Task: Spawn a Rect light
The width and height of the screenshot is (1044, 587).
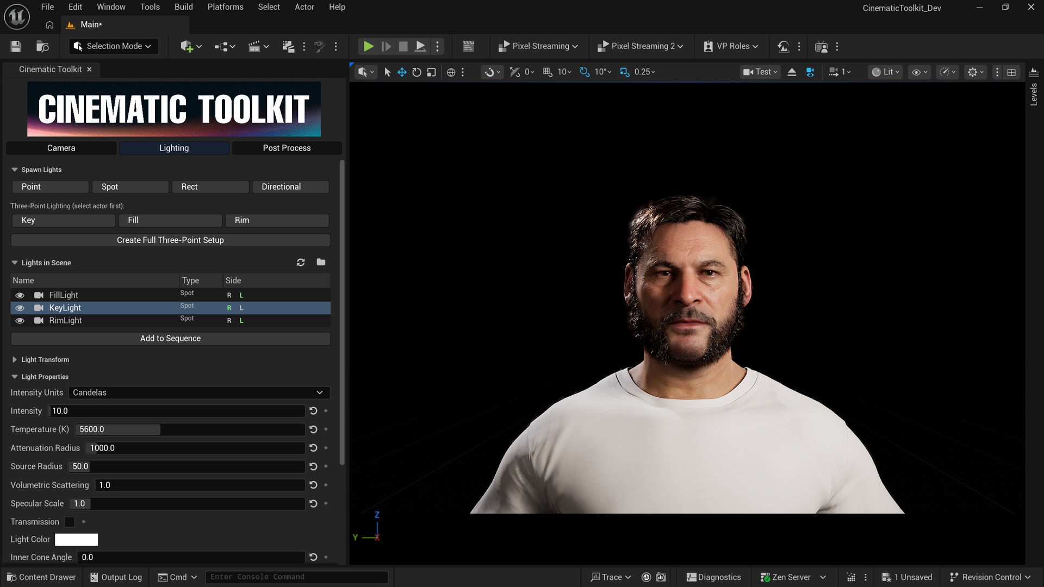Action: pyautogui.click(x=210, y=186)
